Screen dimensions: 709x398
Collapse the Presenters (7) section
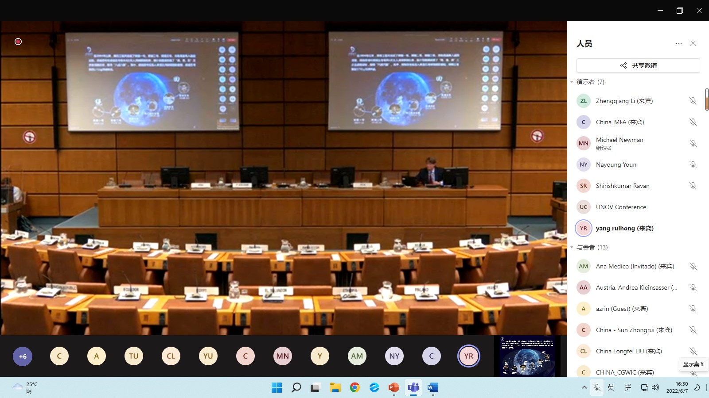coord(572,82)
